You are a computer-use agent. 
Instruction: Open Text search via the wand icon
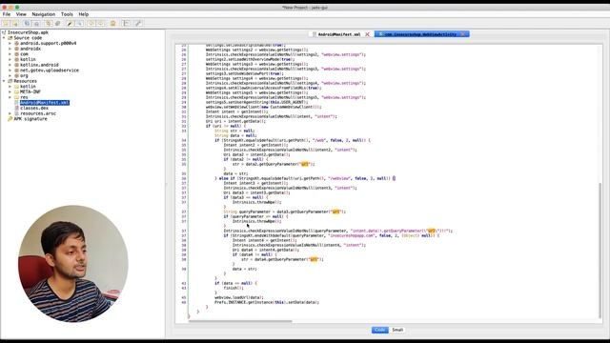pos(70,23)
